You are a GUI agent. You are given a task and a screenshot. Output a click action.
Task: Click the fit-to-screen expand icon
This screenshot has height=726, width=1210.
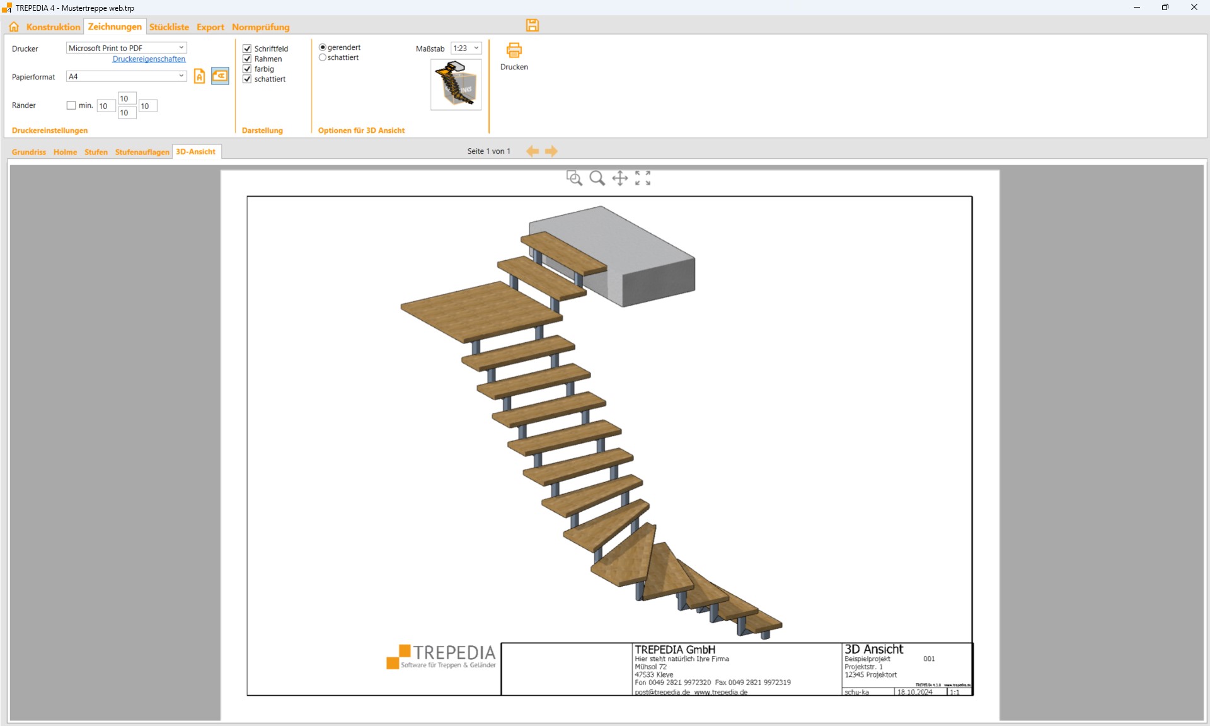point(643,178)
